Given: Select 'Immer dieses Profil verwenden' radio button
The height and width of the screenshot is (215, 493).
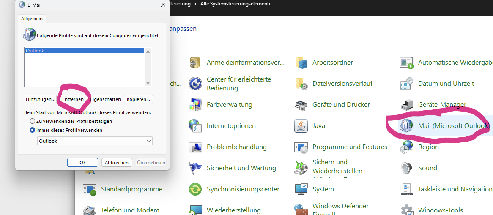Looking at the screenshot, I should tap(32, 130).
